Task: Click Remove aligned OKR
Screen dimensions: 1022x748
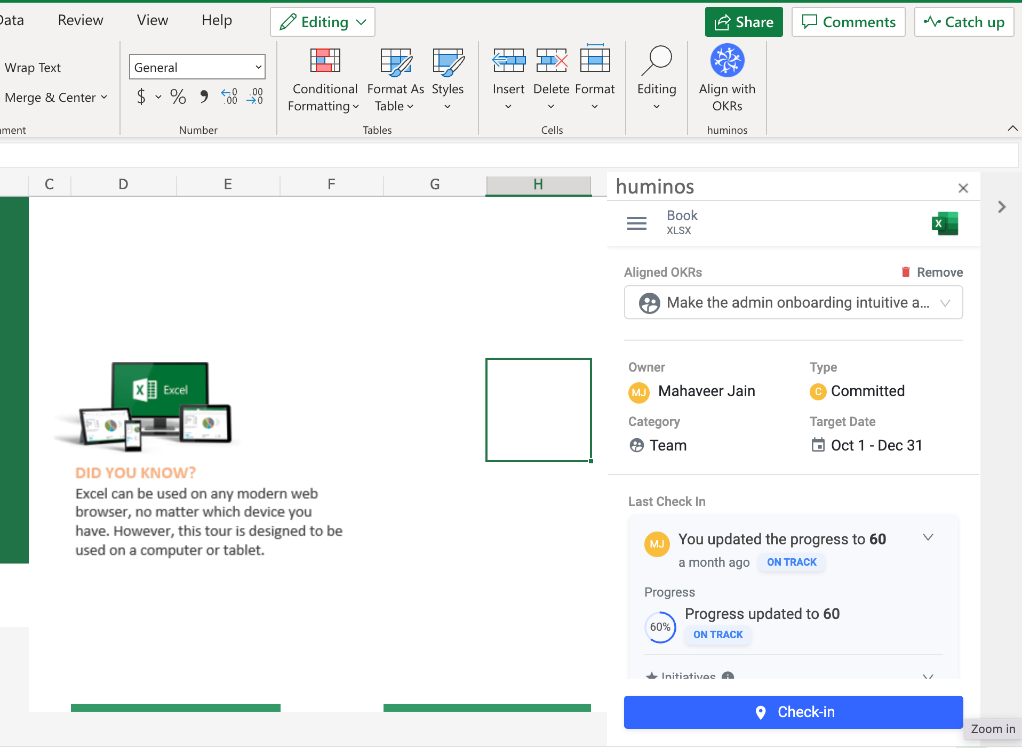Action: tap(932, 272)
